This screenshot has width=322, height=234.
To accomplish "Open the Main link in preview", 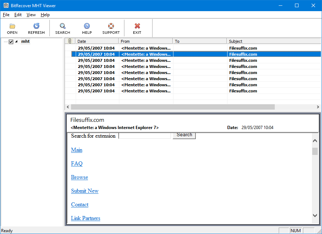I will (x=76, y=150).
